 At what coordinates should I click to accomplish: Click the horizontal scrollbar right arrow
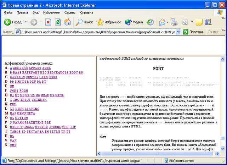coord(217,154)
